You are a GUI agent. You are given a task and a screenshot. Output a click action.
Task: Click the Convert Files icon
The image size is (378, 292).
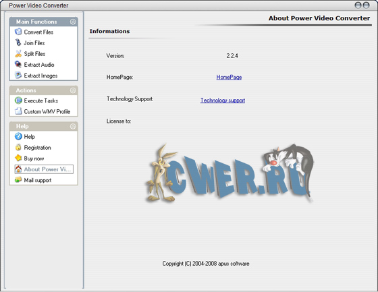pyautogui.click(x=18, y=32)
